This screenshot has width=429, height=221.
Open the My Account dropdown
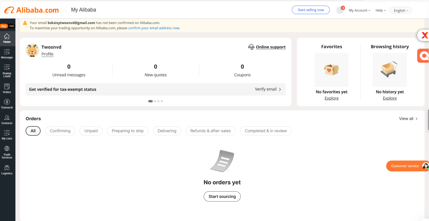[359, 10]
